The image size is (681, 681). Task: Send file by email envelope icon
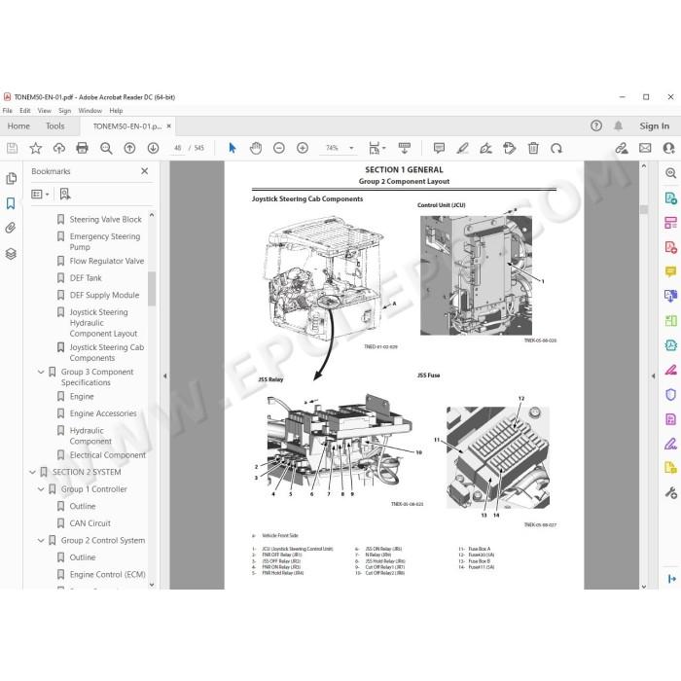(645, 148)
